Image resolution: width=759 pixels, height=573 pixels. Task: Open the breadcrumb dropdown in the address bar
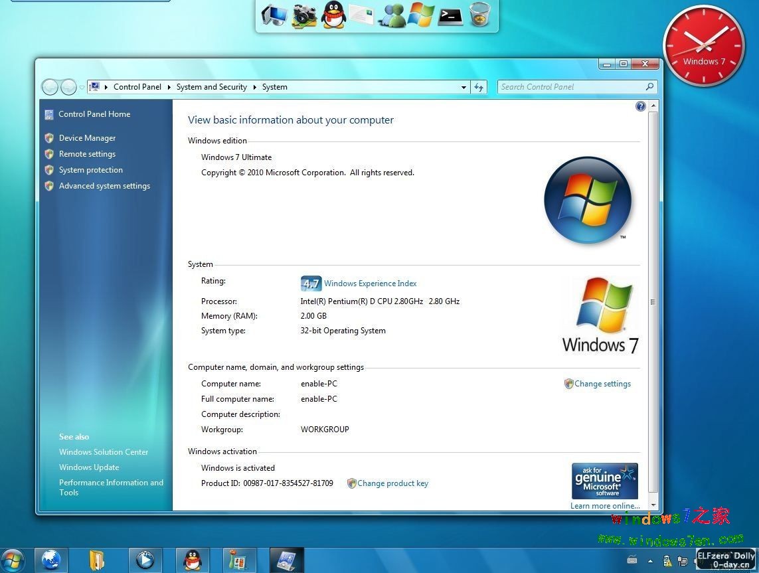pos(464,87)
